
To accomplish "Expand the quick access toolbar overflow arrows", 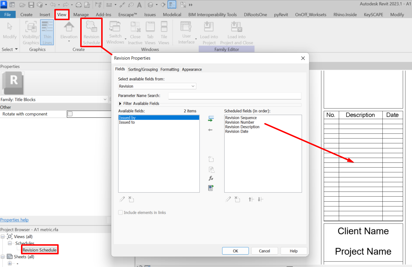I will (x=191, y=5).
